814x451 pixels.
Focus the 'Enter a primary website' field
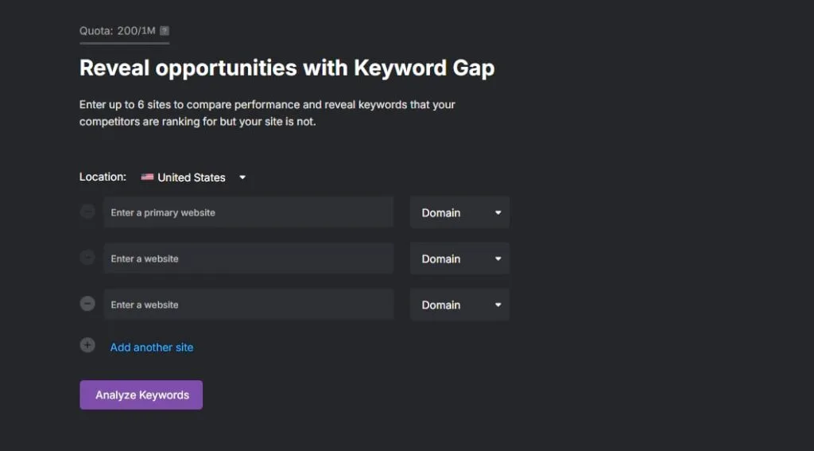[249, 212]
